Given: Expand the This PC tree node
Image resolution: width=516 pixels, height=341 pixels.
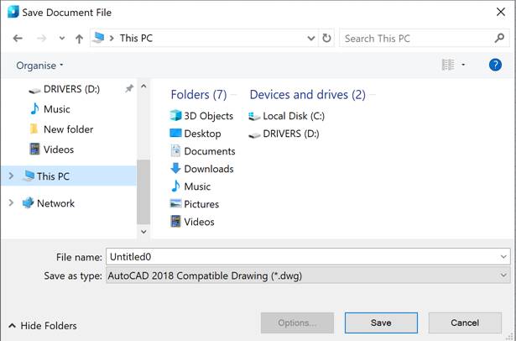Looking at the screenshot, I should coord(11,176).
